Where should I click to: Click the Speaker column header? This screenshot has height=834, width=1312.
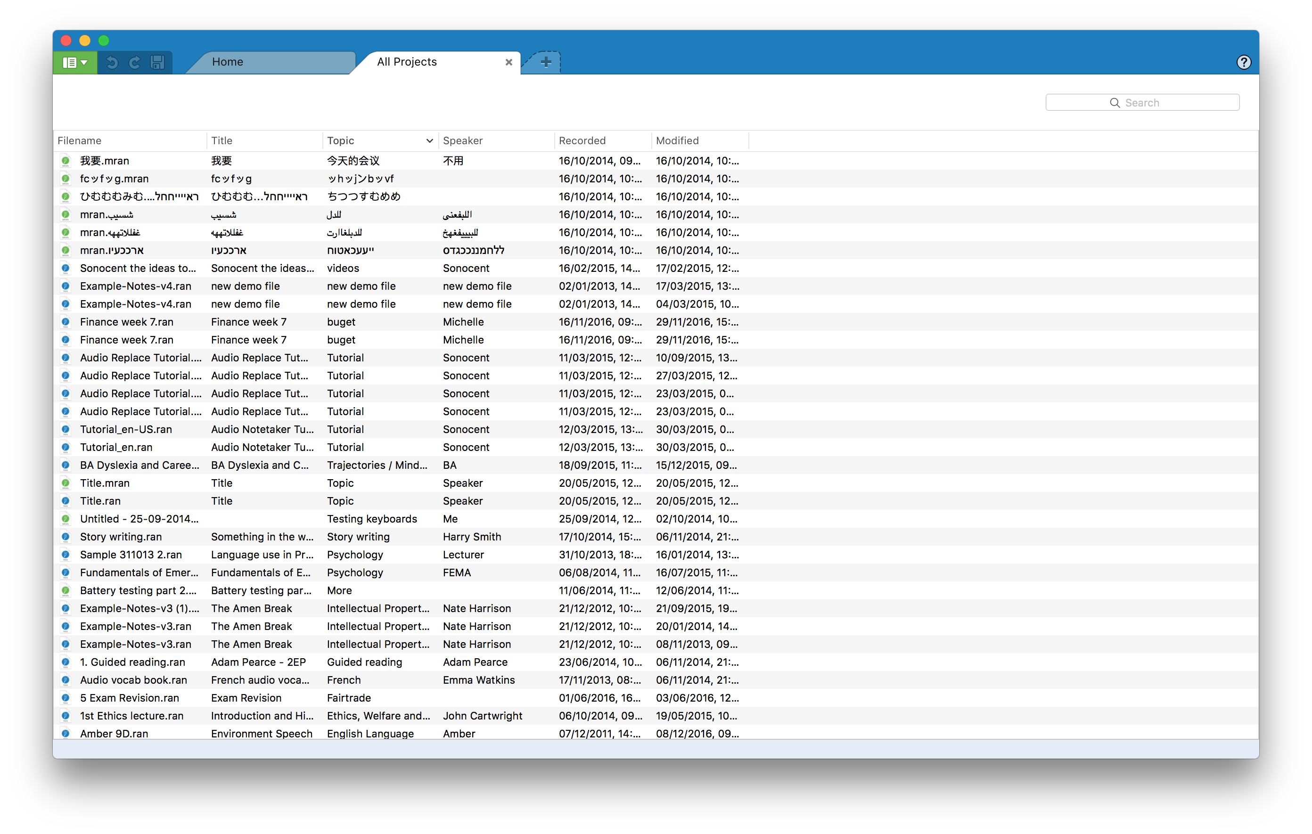coord(463,140)
